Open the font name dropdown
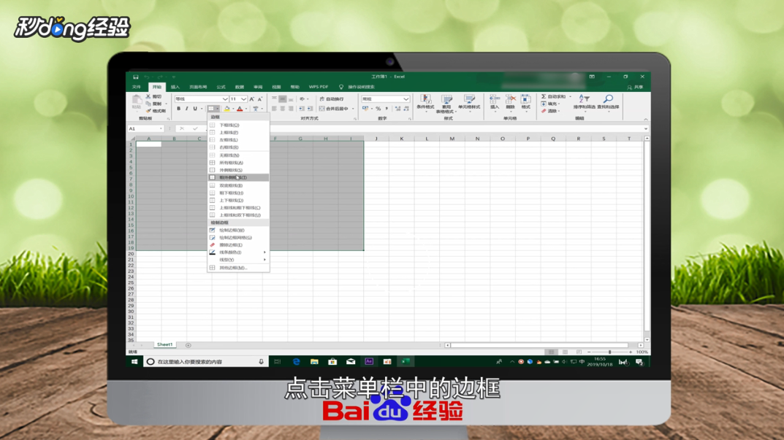The height and width of the screenshot is (440, 784). click(x=226, y=99)
